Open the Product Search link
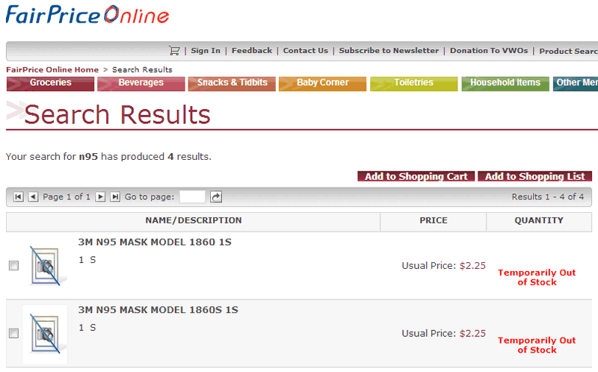The height and width of the screenshot is (372, 598). point(568,51)
